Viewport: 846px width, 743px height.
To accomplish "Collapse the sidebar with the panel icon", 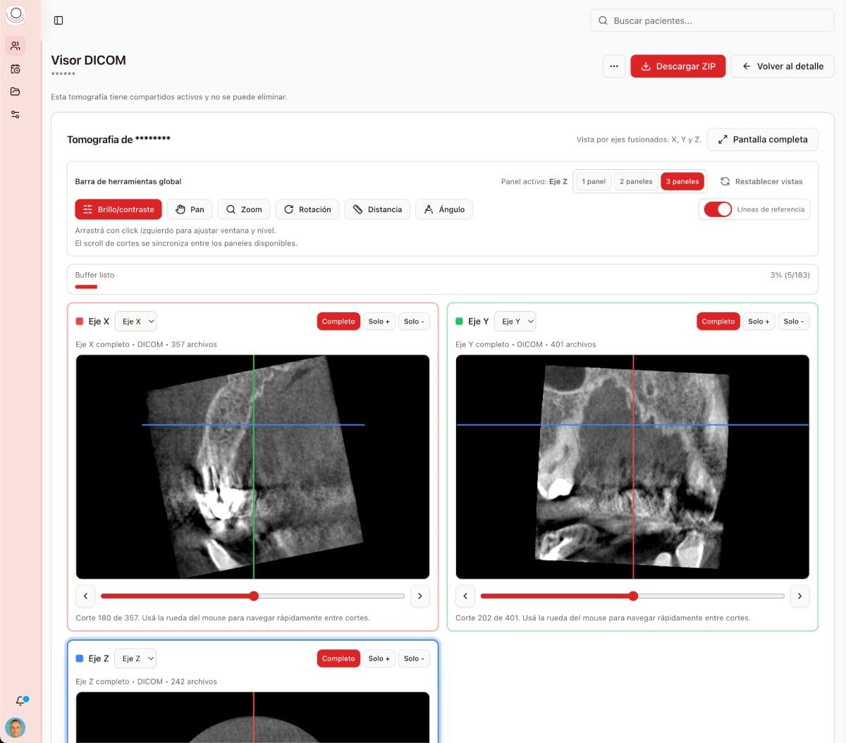I will pos(59,20).
